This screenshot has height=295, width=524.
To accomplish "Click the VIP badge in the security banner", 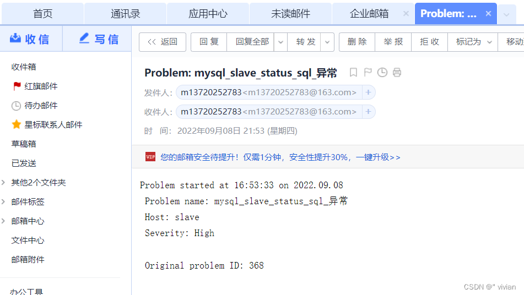I will coord(150,157).
